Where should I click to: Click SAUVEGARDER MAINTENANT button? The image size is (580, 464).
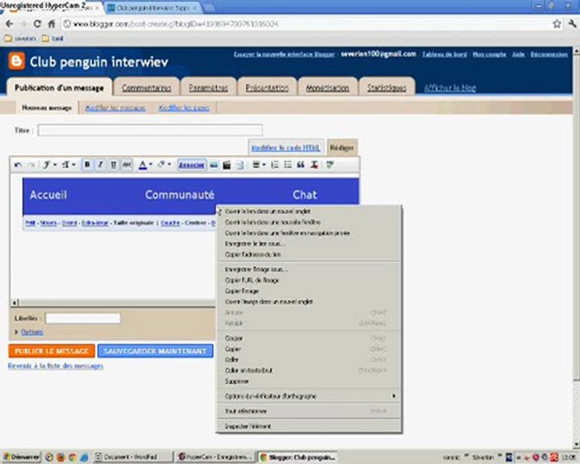[155, 351]
